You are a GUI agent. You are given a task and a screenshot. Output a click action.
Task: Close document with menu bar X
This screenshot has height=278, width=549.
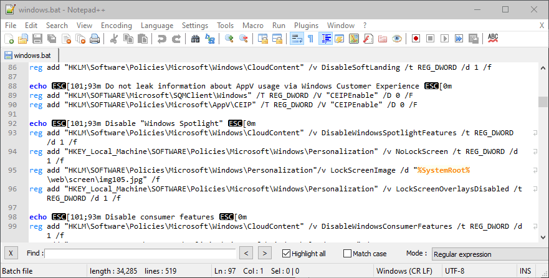pos(542,26)
